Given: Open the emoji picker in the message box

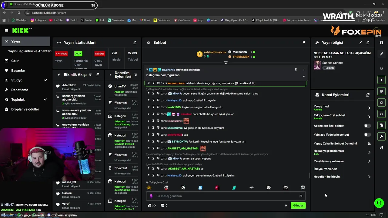Looking at the screenshot, I should tap(301, 196).
